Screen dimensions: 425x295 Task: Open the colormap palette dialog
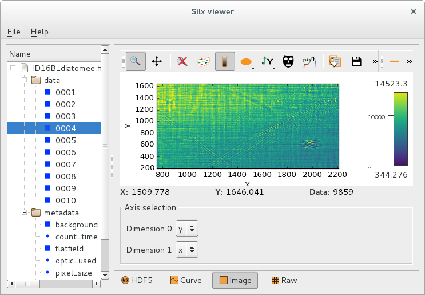point(204,61)
